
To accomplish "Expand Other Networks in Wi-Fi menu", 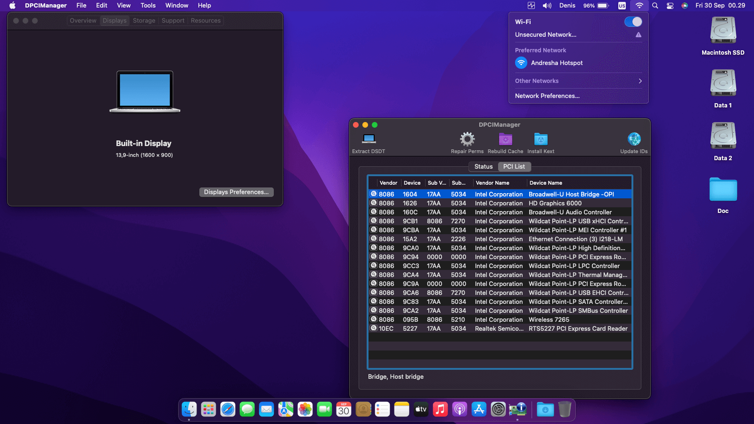I will coord(579,81).
